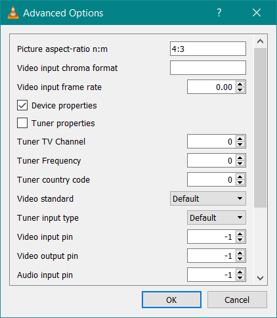Image resolution: width=277 pixels, height=318 pixels.
Task: Enable the Tuner properties checkbox
Action: point(22,123)
